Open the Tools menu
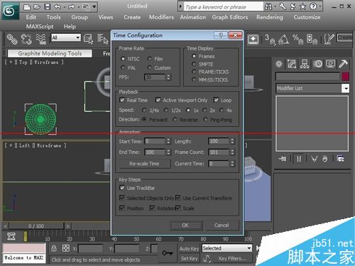Image resolution: width=355 pixels, height=266 pixels. point(53,17)
